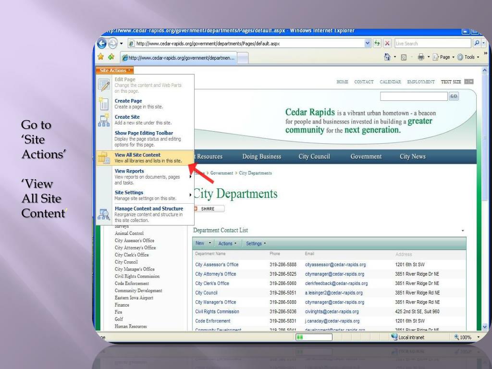
Task: Click the View All Site Content icon
Action: pos(104,158)
